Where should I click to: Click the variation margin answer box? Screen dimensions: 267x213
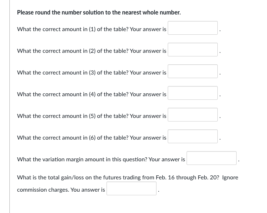(x=212, y=158)
